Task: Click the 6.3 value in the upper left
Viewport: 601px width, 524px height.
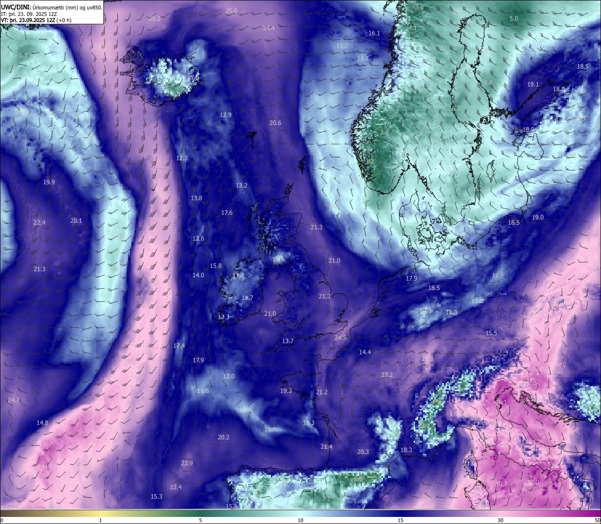Action: (x=23, y=55)
